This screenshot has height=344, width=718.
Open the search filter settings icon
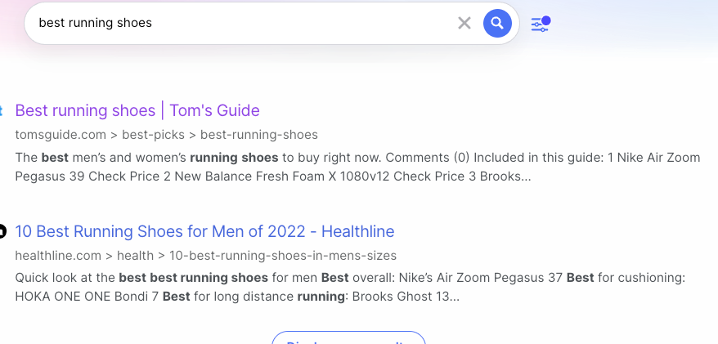coord(541,24)
